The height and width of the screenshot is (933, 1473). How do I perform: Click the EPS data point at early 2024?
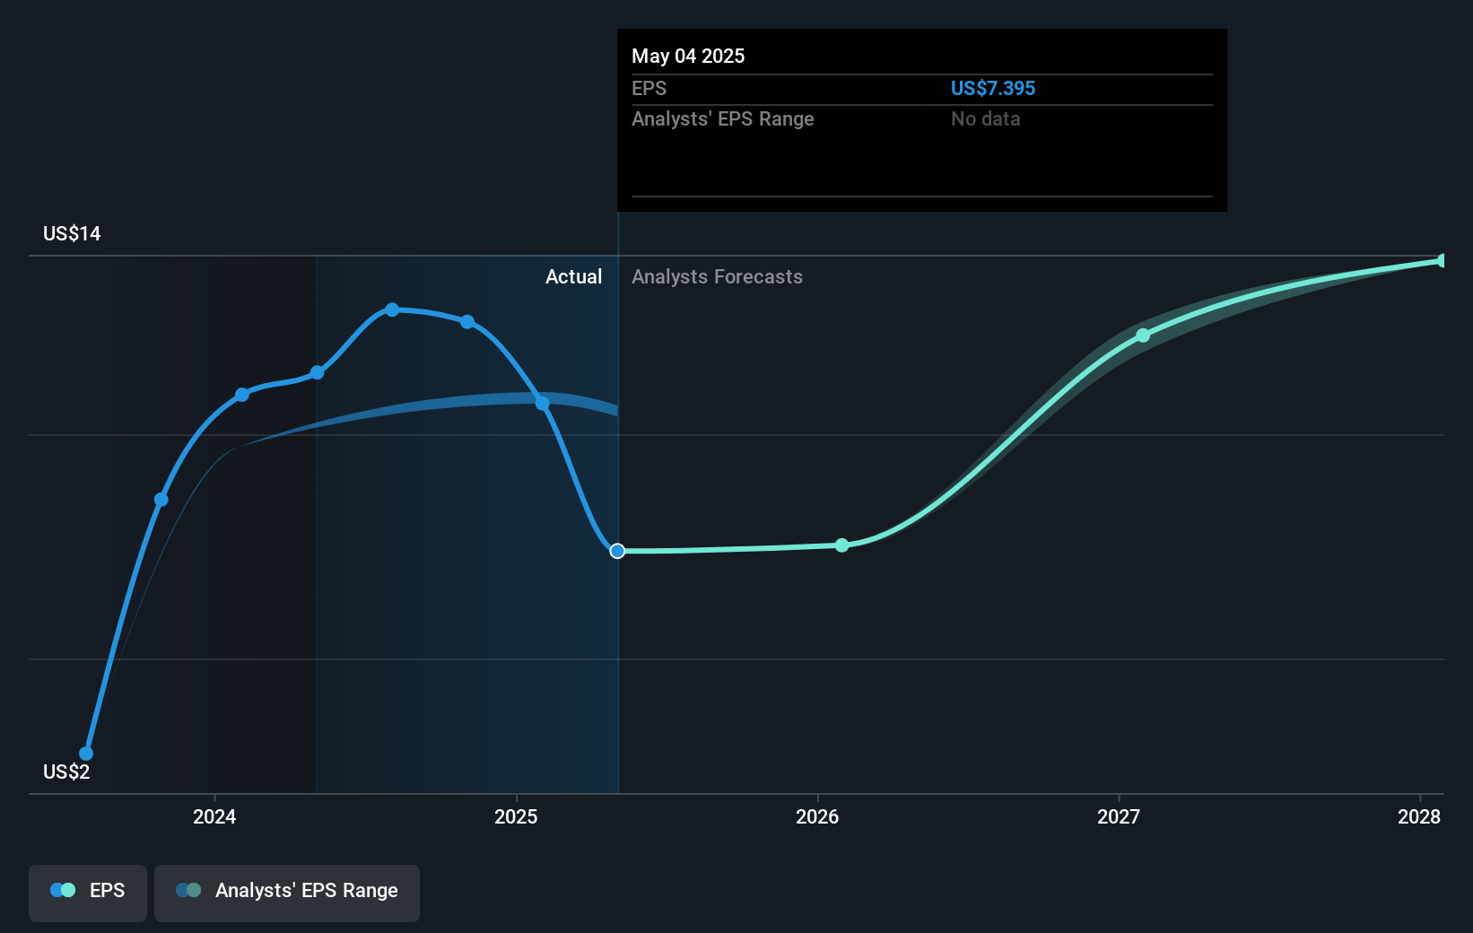242,395
